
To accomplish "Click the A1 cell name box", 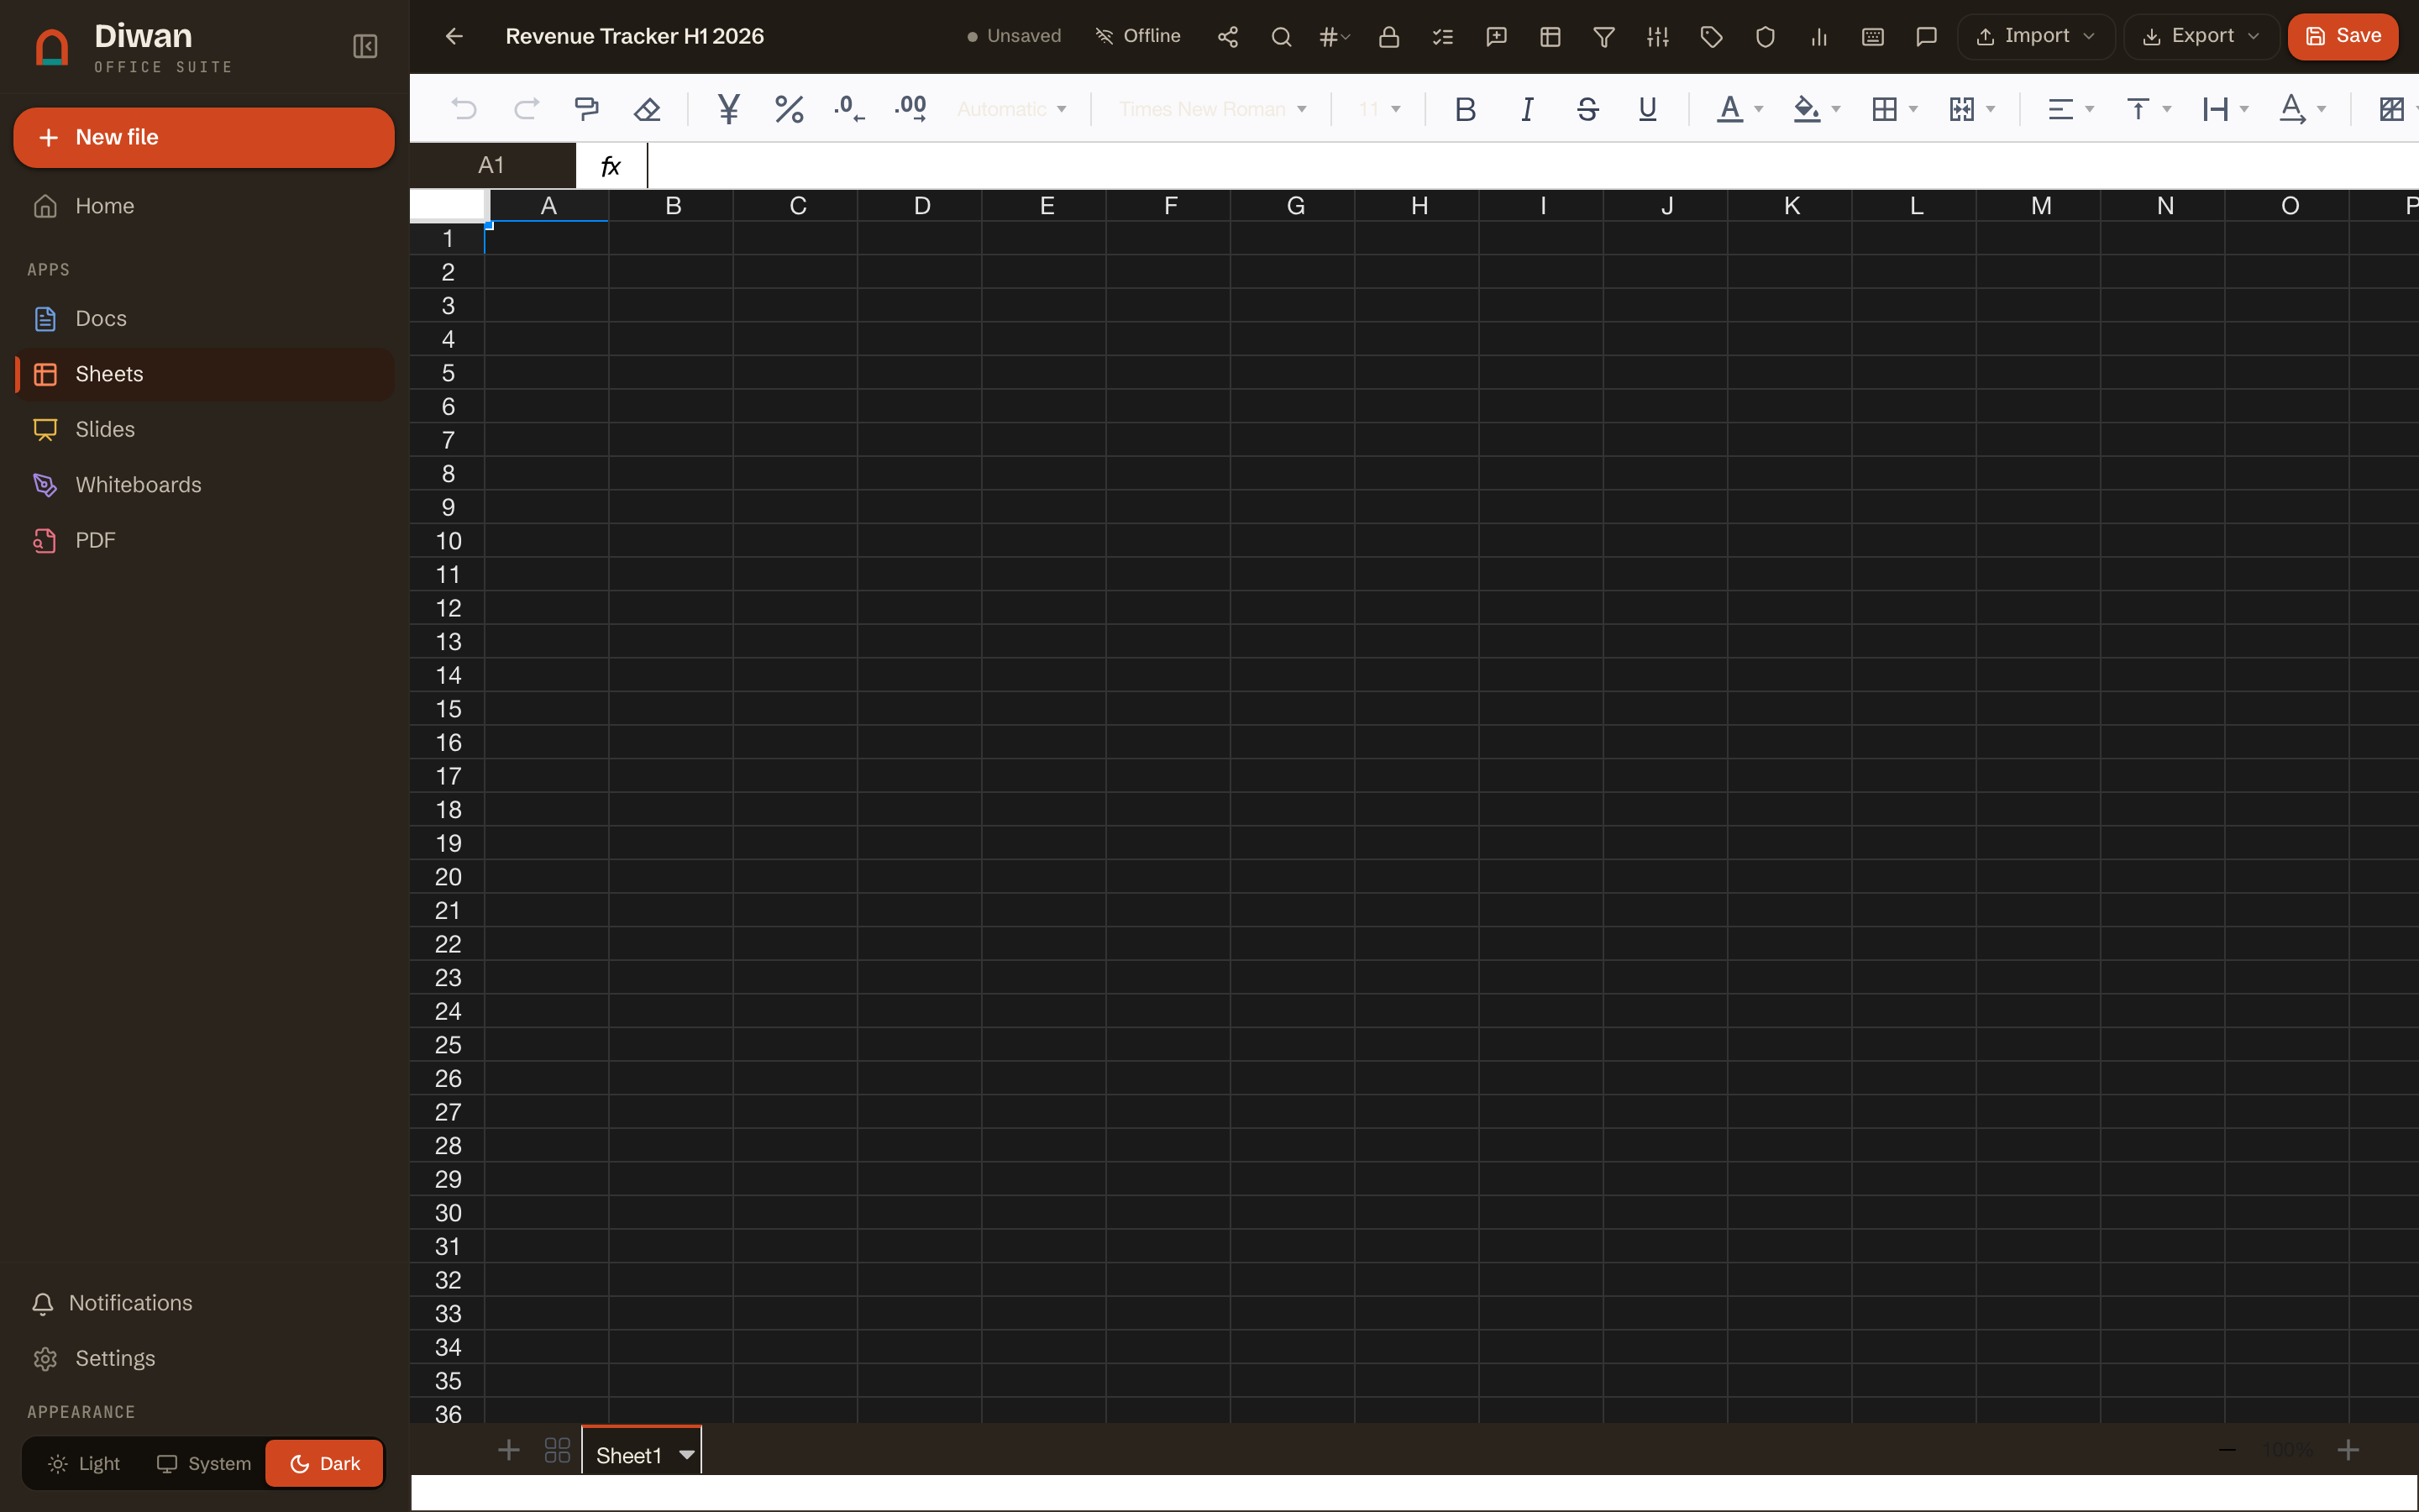I will 492,166.
